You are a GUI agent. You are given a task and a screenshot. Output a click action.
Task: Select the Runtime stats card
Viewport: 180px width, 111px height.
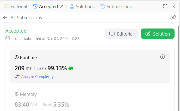(90, 66)
